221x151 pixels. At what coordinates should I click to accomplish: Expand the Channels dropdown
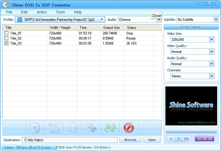(212, 76)
